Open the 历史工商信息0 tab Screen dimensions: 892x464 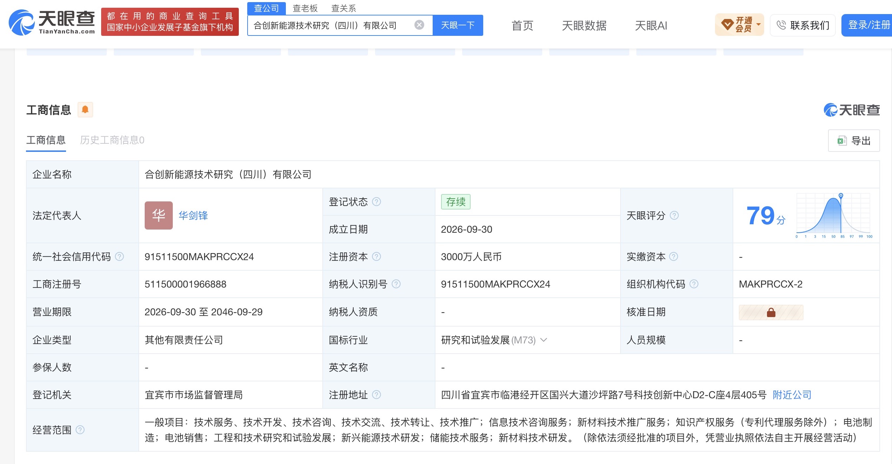click(x=112, y=140)
